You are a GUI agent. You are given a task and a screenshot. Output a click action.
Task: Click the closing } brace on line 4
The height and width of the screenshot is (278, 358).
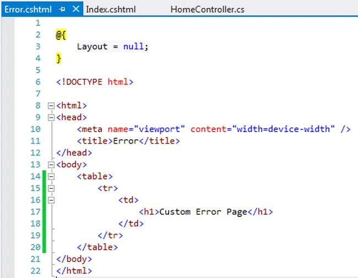(x=59, y=58)
